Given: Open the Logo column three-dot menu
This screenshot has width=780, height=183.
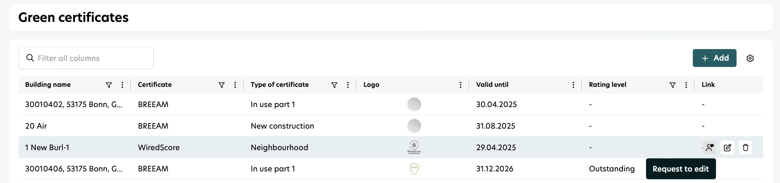Looking at the screenshot, I should point(461,85).
